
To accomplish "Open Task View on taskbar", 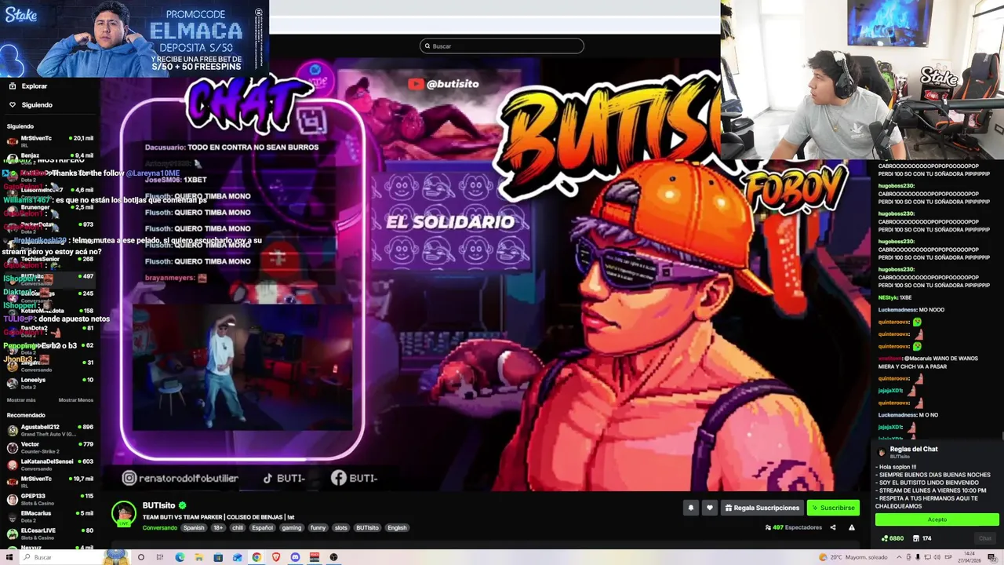I will (x=160, y=557).
